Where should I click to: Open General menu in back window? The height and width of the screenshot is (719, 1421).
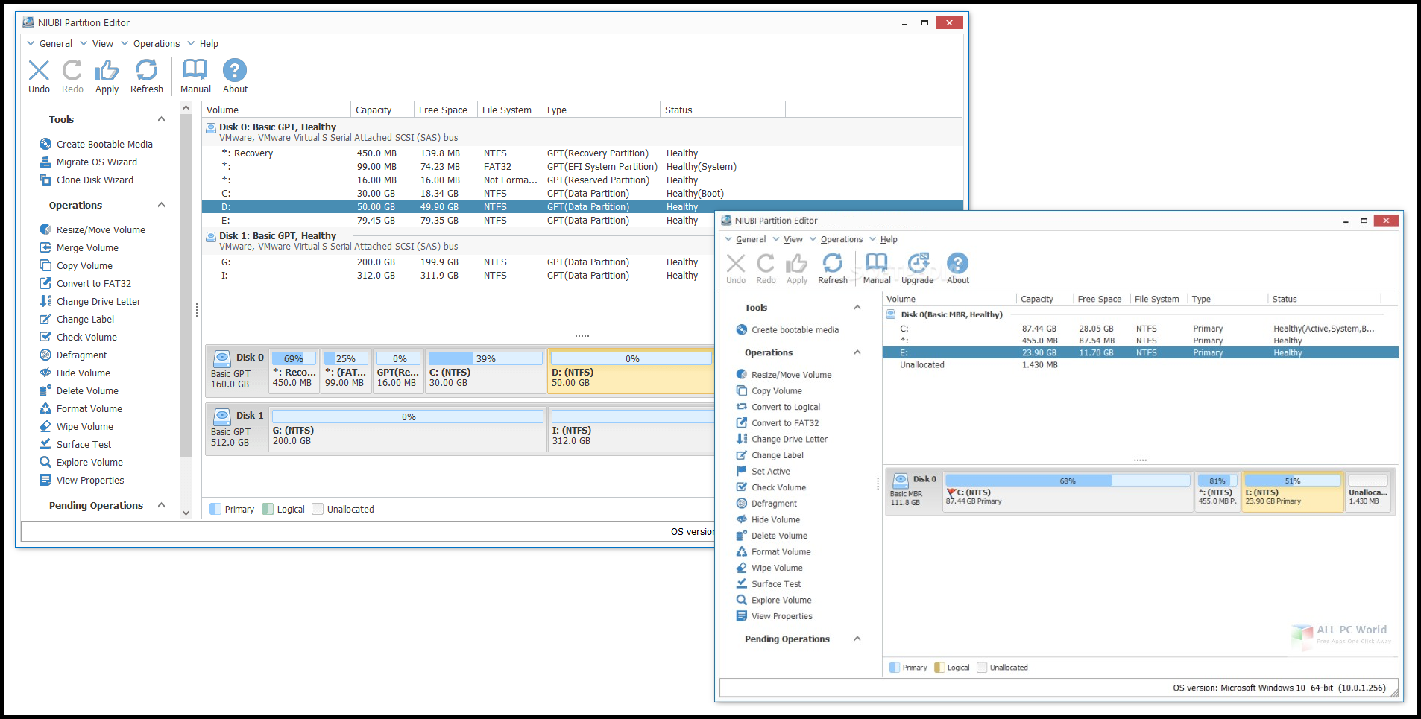coord(55,44)
